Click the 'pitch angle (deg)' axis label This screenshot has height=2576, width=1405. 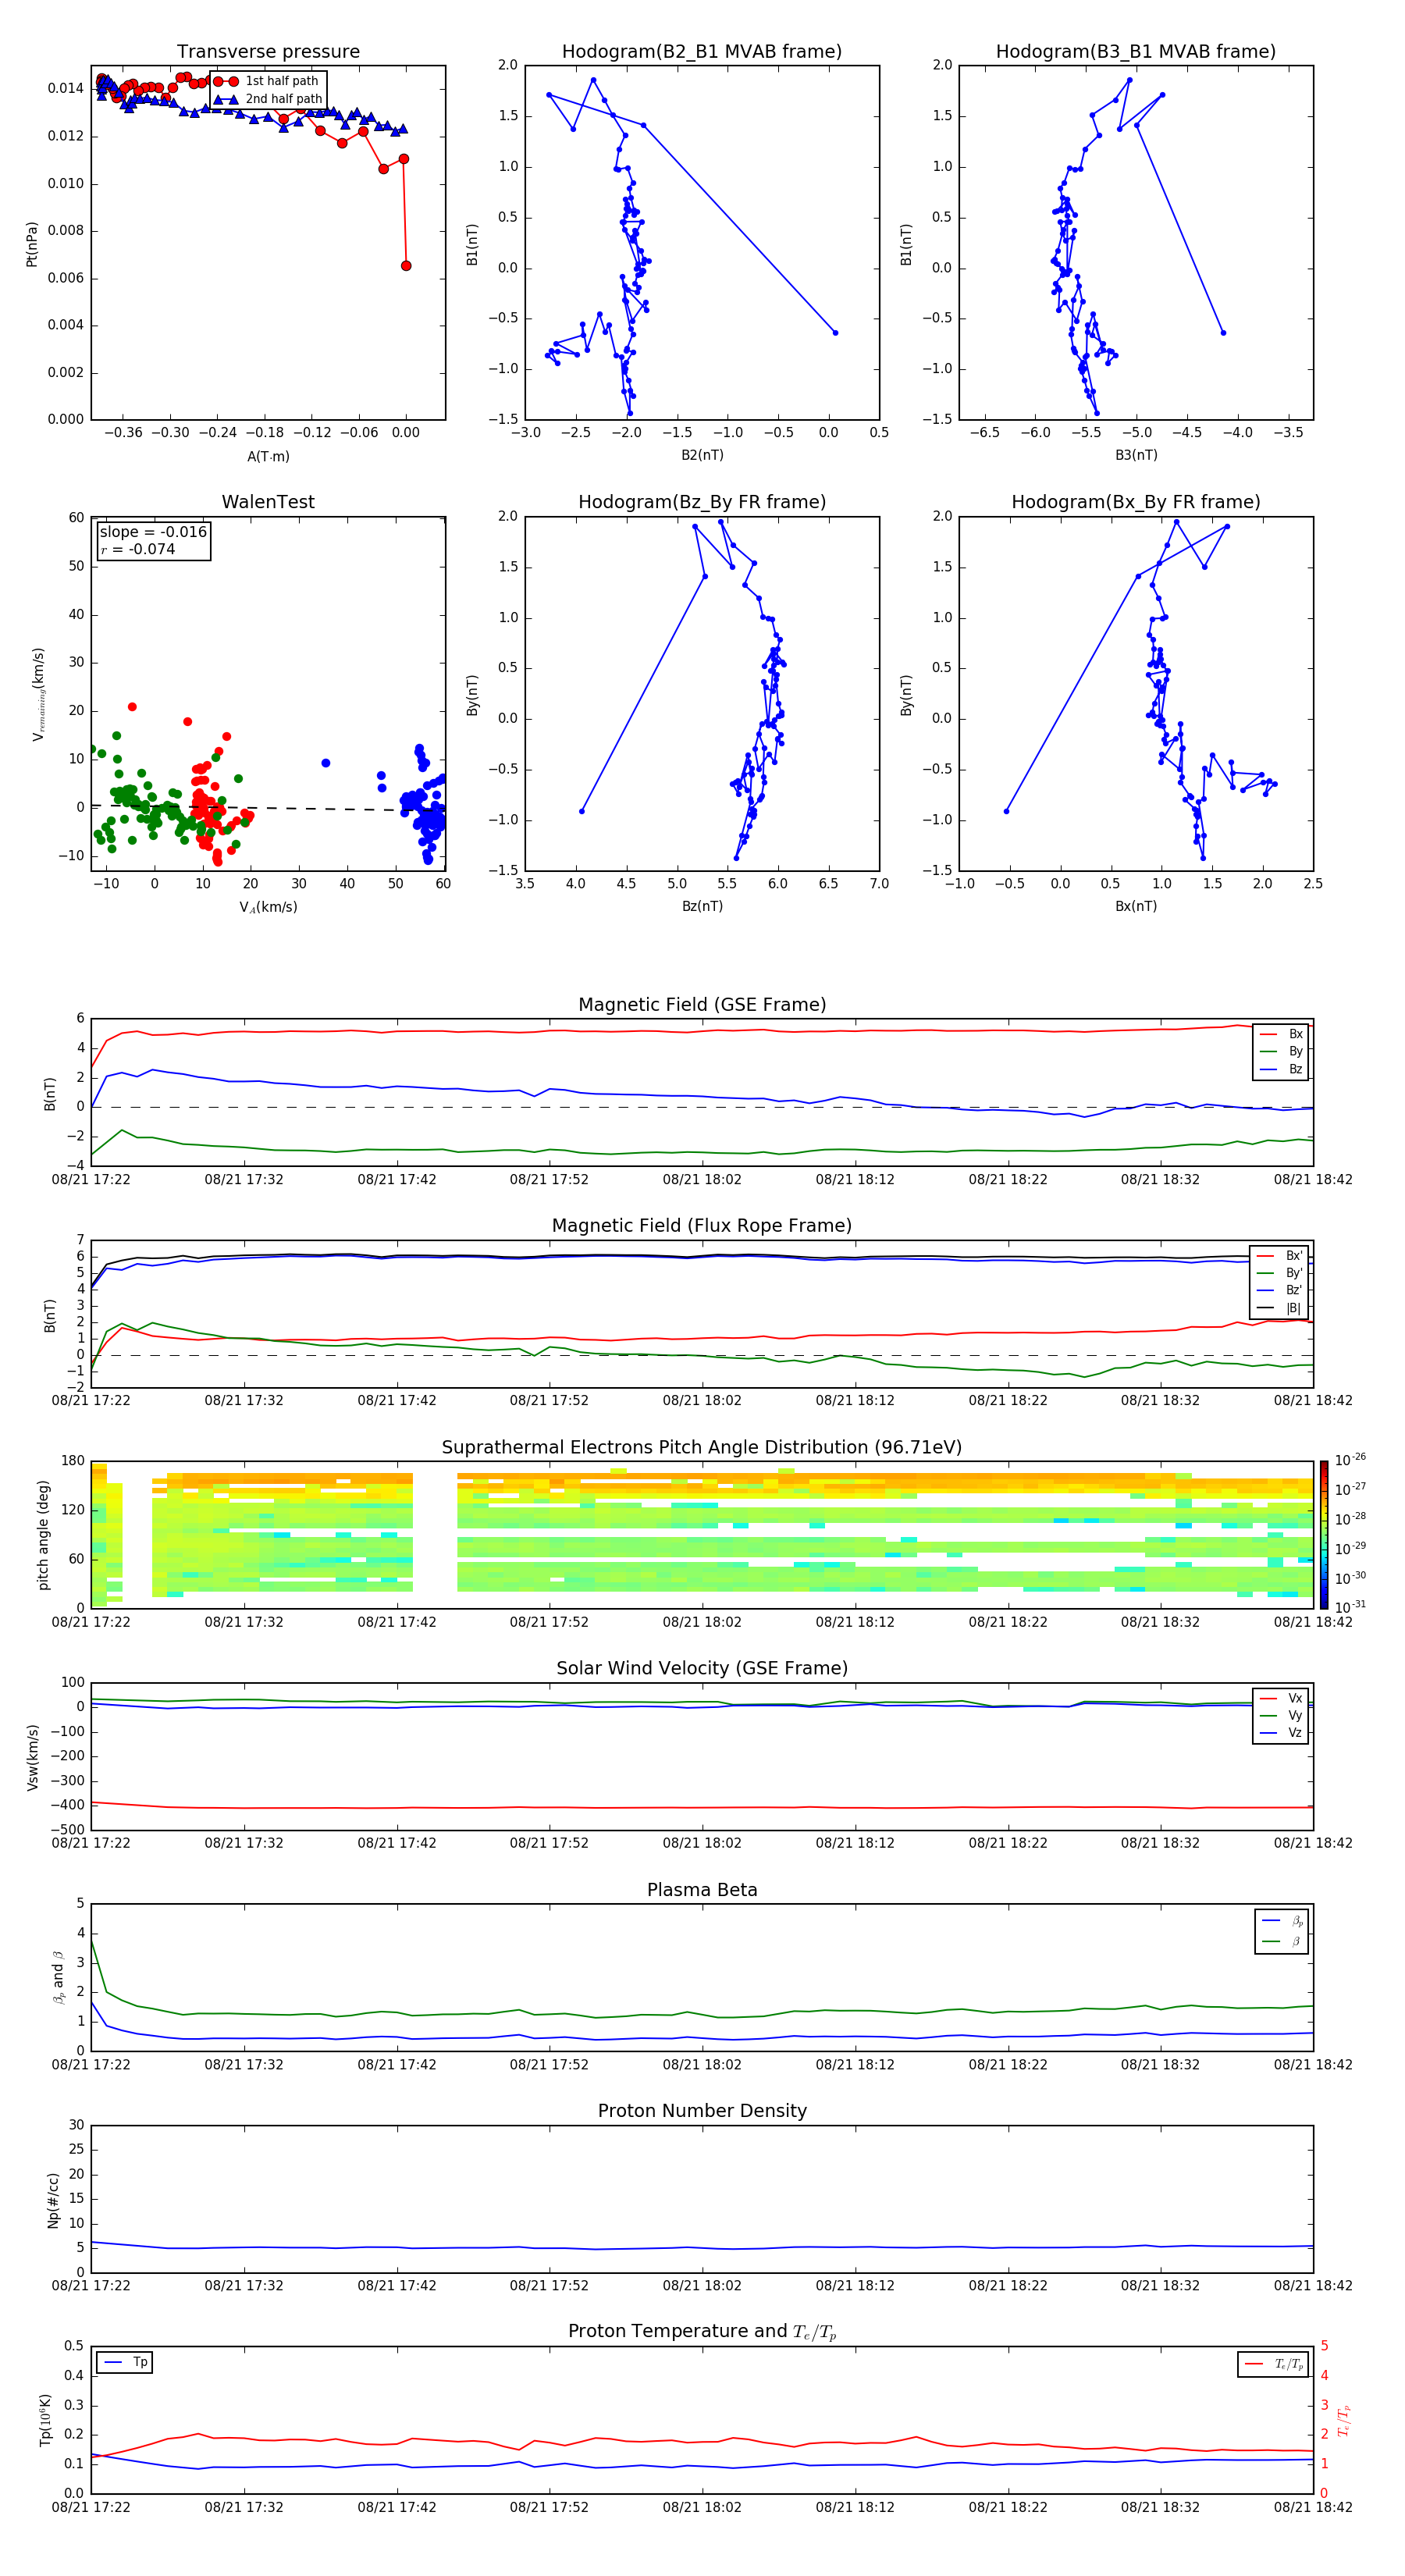point(43,1535)
